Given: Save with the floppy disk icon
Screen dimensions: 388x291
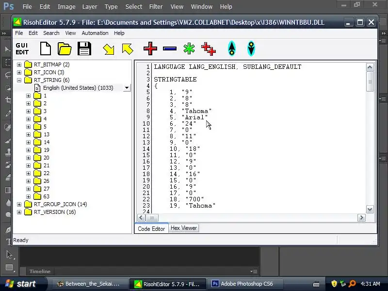Looking at the screenshot, I should tap(84, 48).
